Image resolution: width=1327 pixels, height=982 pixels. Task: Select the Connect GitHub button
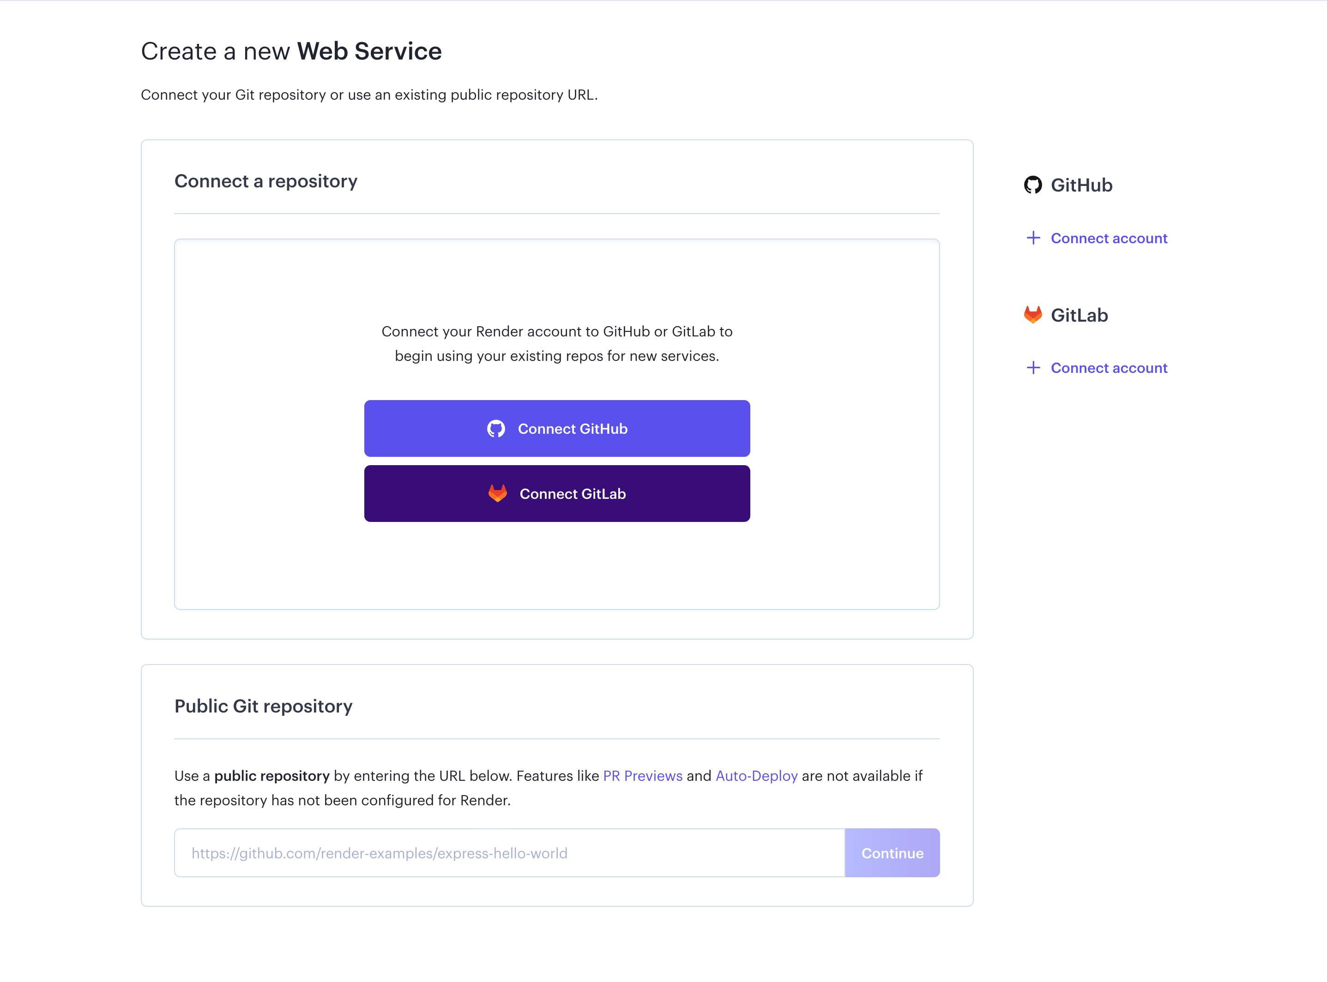[x=557, y=428]
